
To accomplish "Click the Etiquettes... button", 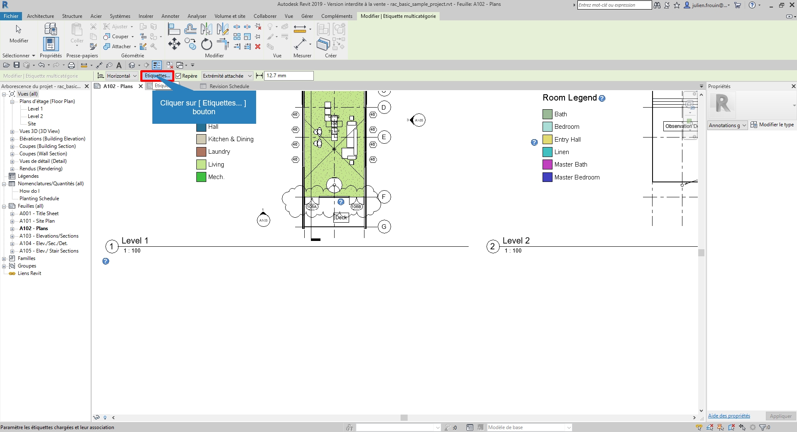I will point(157,76).
